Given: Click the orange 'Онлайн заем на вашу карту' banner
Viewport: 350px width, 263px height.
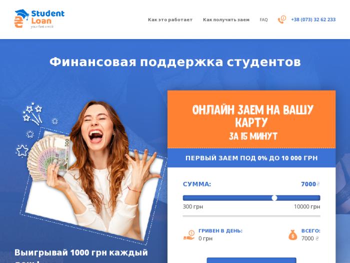Looking at the screenshot, I should [251, 119].
